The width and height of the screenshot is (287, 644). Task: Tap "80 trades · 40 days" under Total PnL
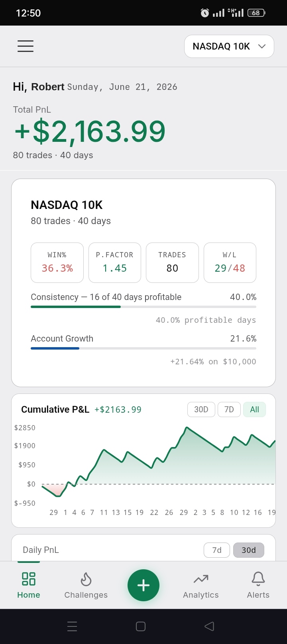[53, 155]
